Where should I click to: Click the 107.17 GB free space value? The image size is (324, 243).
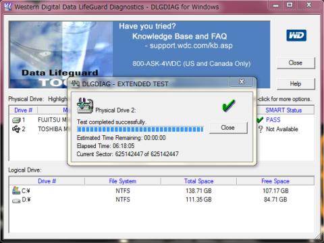pos(275,191)
